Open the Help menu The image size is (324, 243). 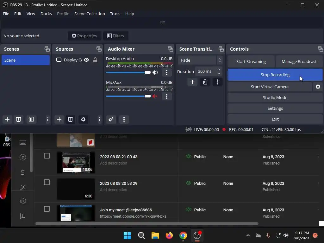130,14
